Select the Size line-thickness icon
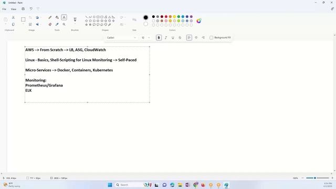The height and width of the screenshot is (189, 336). point(134,20)
